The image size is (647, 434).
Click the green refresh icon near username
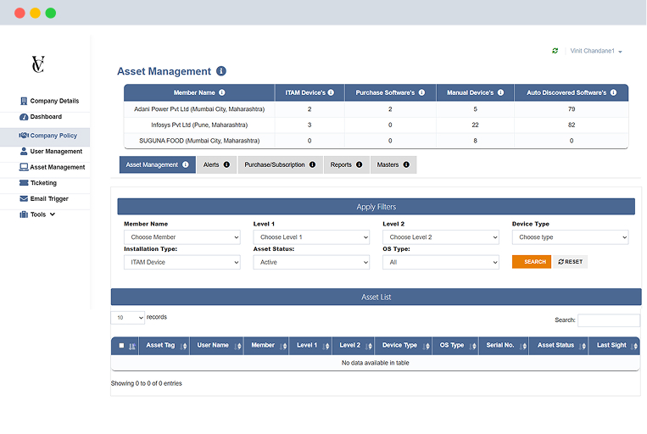click(x=555, y=51)
